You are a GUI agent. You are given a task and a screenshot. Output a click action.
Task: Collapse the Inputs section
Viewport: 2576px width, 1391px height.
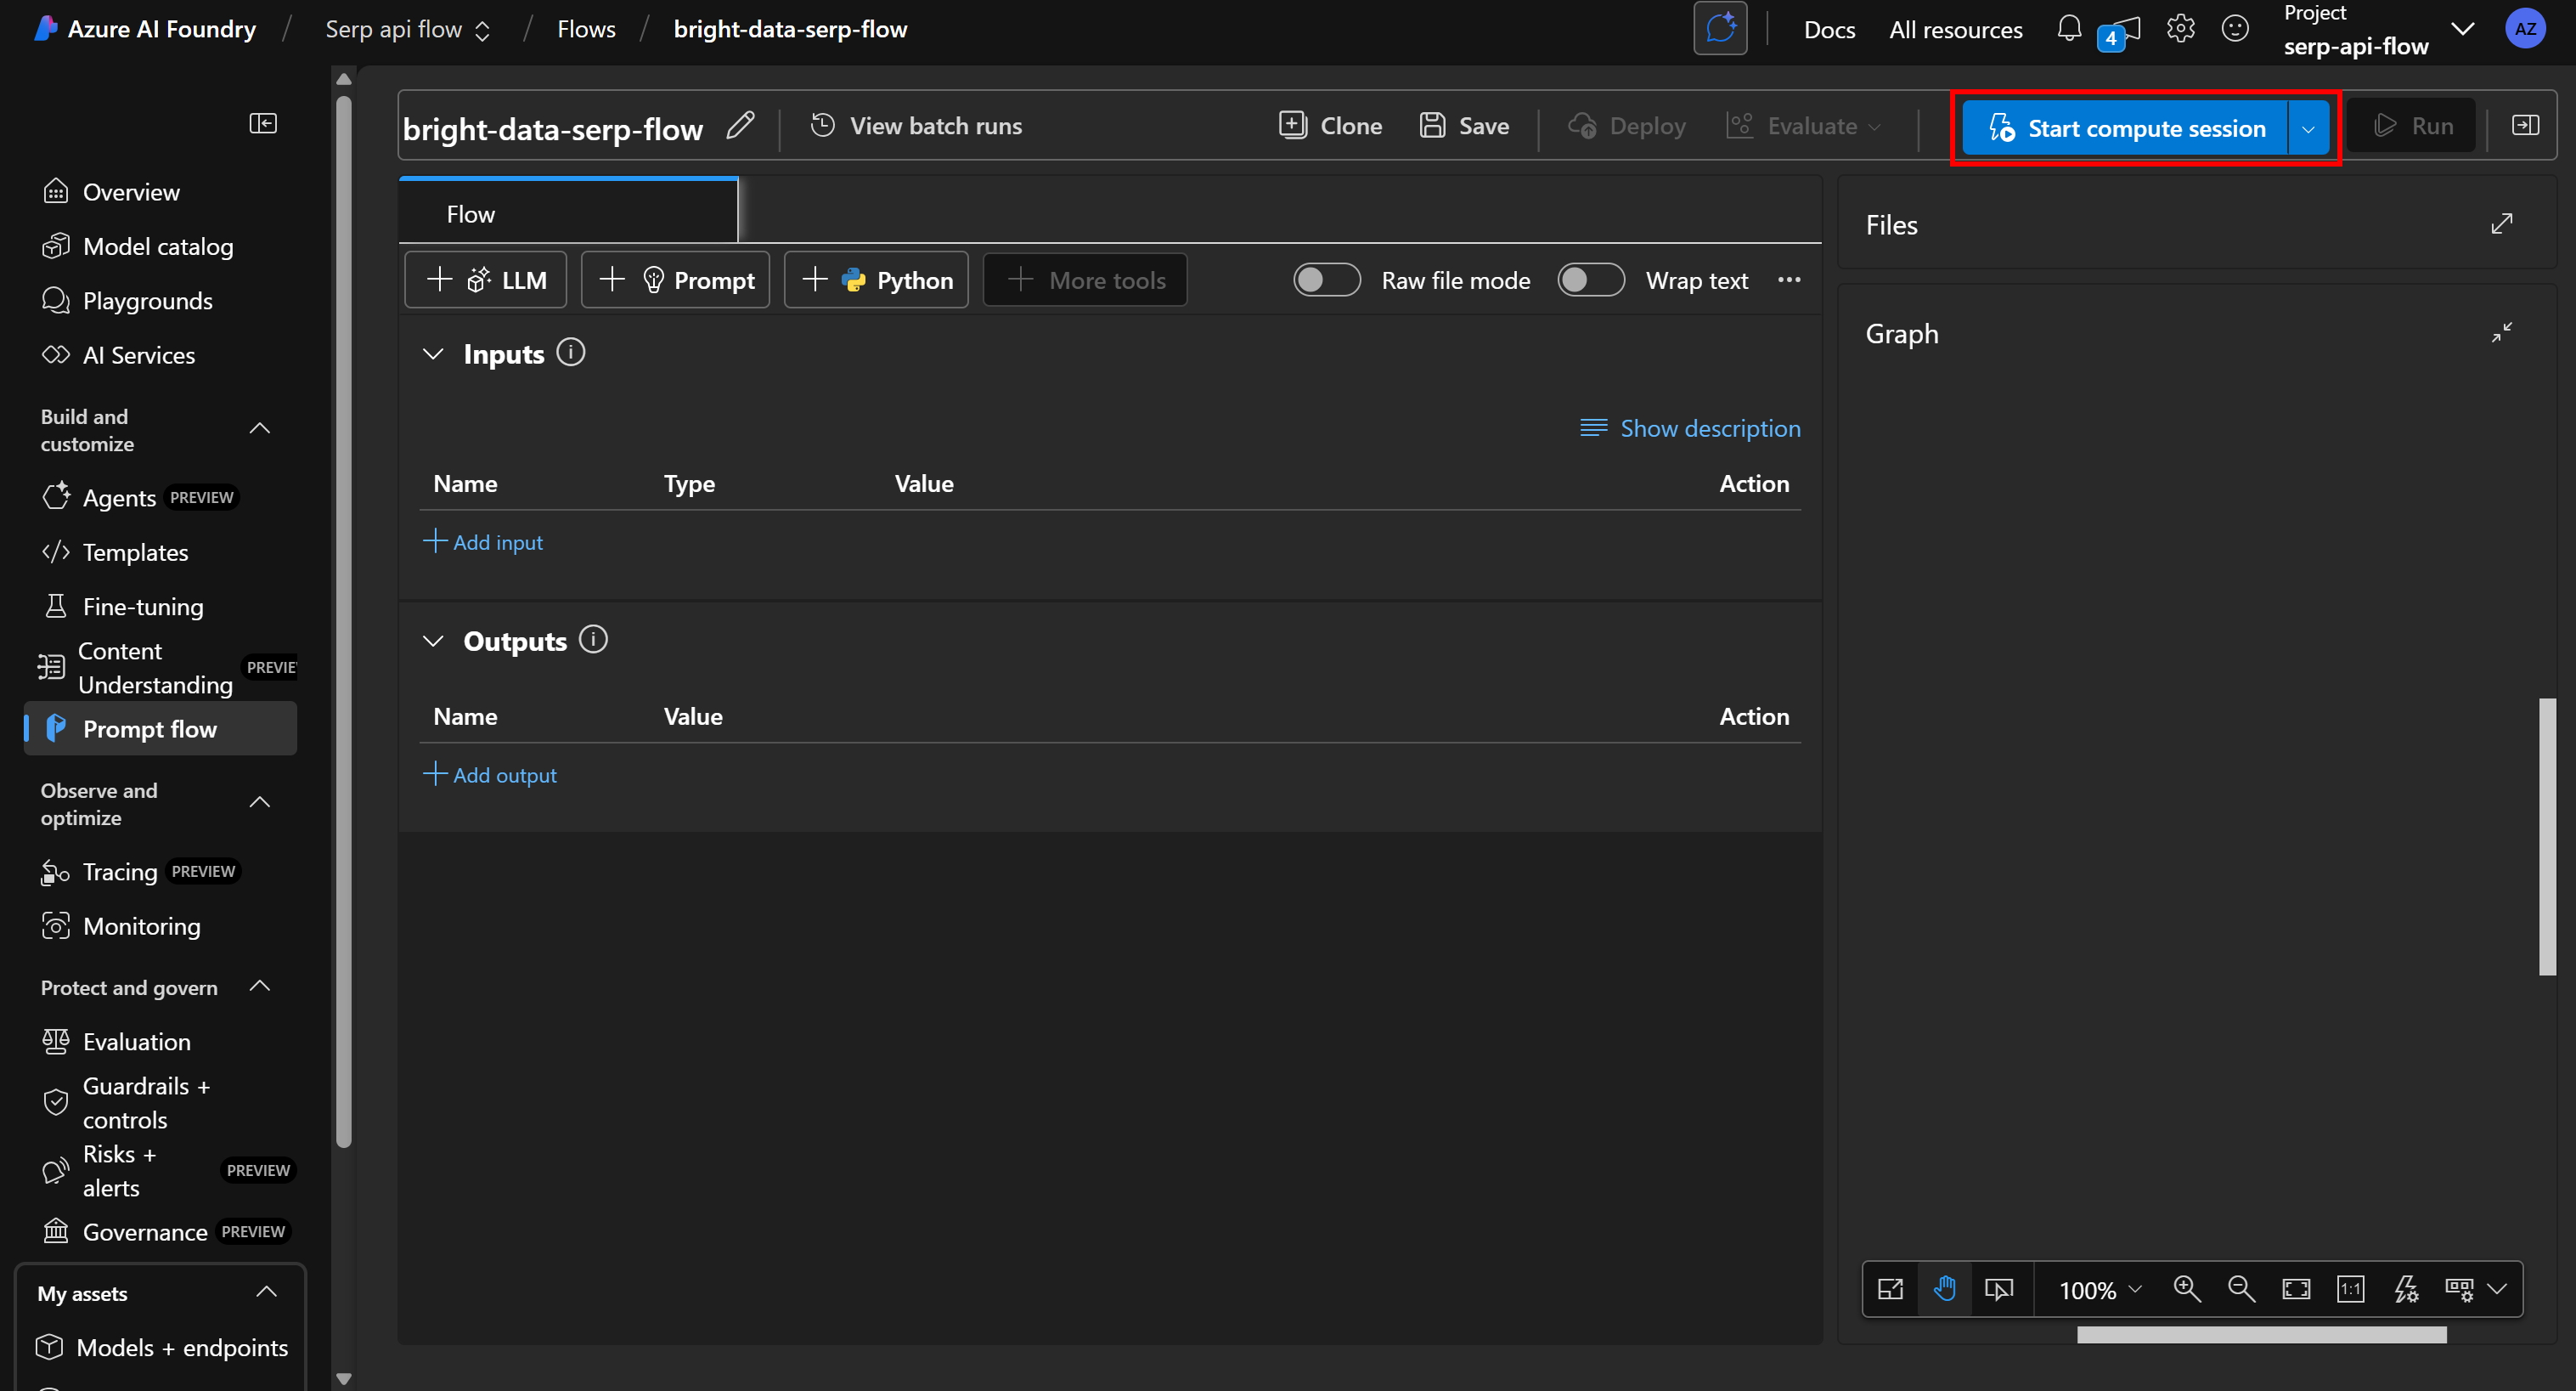pos(433,353)
